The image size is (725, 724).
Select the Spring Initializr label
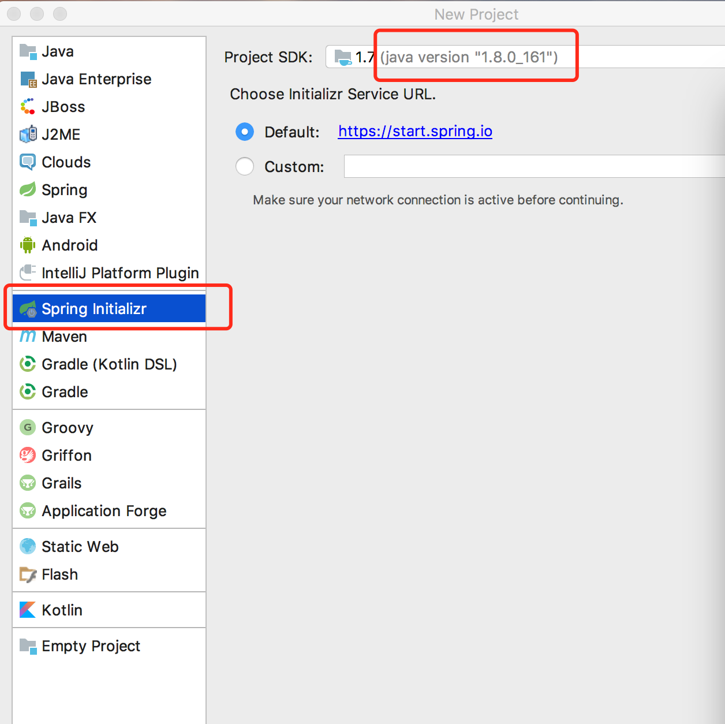click(x=94, y=309)
